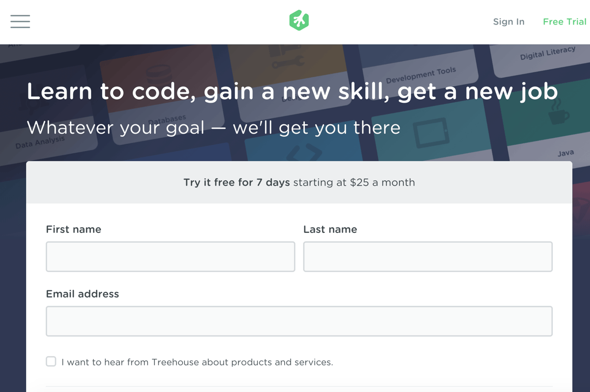Click the Email address label
Screen dimensions: 590x392
point(83,294)
